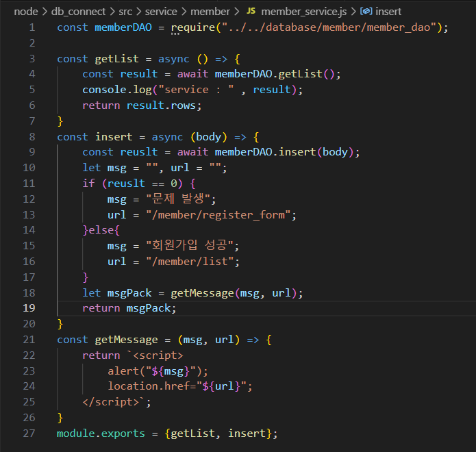Click line number 27 in gutter
The width and height of the screenshot is (476, 452).
click(x=29, y=434)
